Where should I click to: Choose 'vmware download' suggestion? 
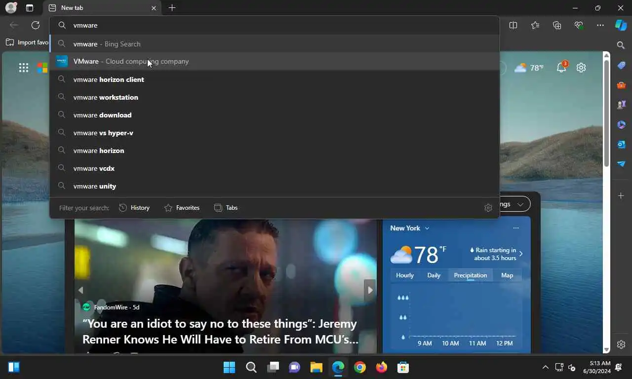[275, 115]
